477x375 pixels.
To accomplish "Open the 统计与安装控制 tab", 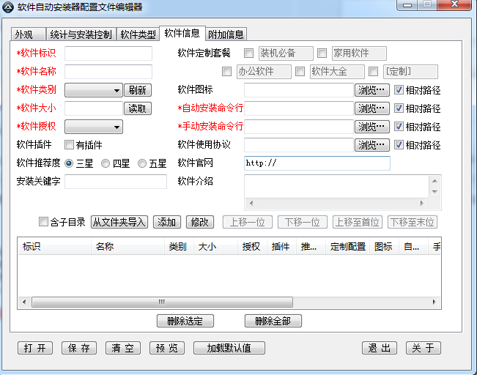I will [x=81, y=34].
